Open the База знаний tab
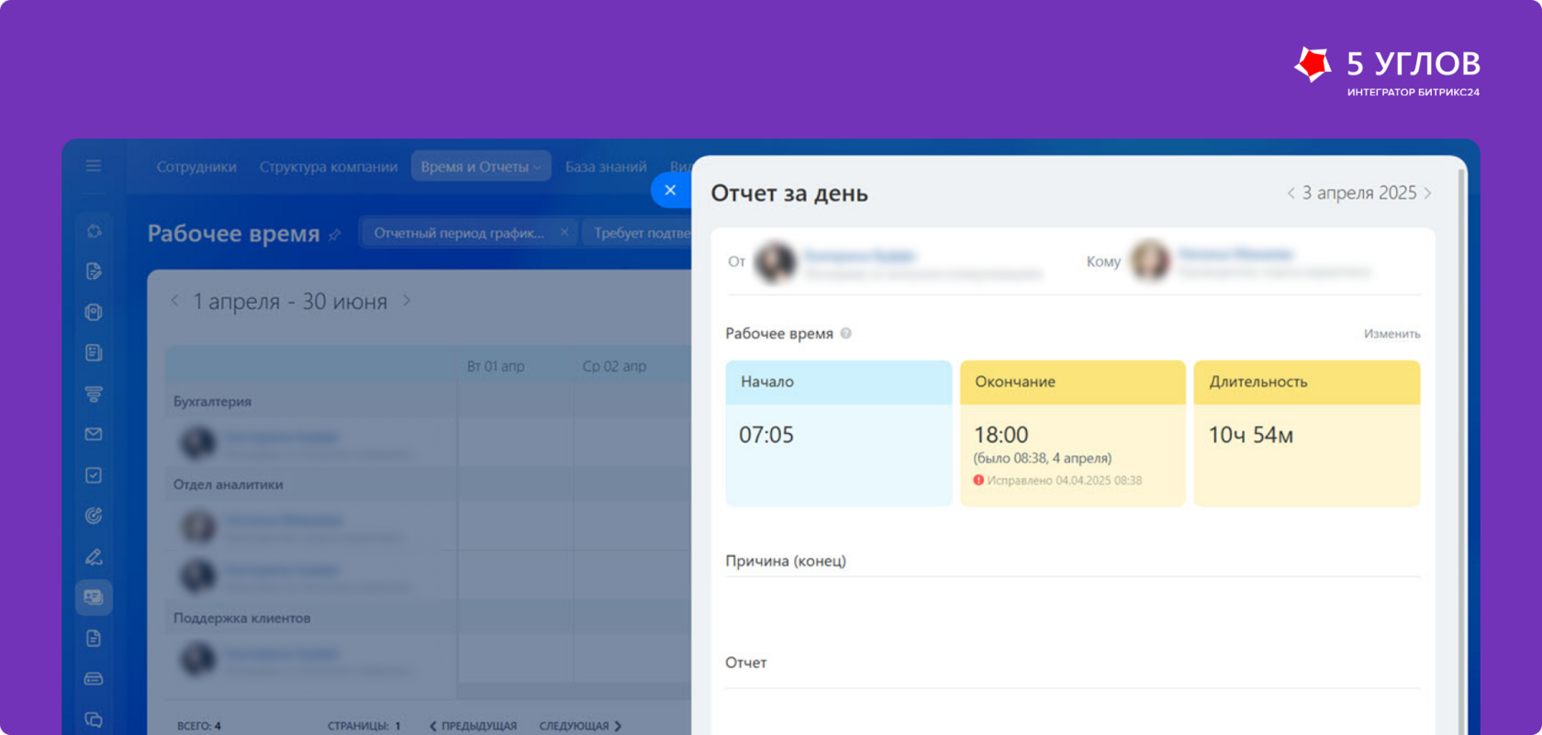Image resolution: width=1542 pixels, height=735 pixels. tap(606, 167)
